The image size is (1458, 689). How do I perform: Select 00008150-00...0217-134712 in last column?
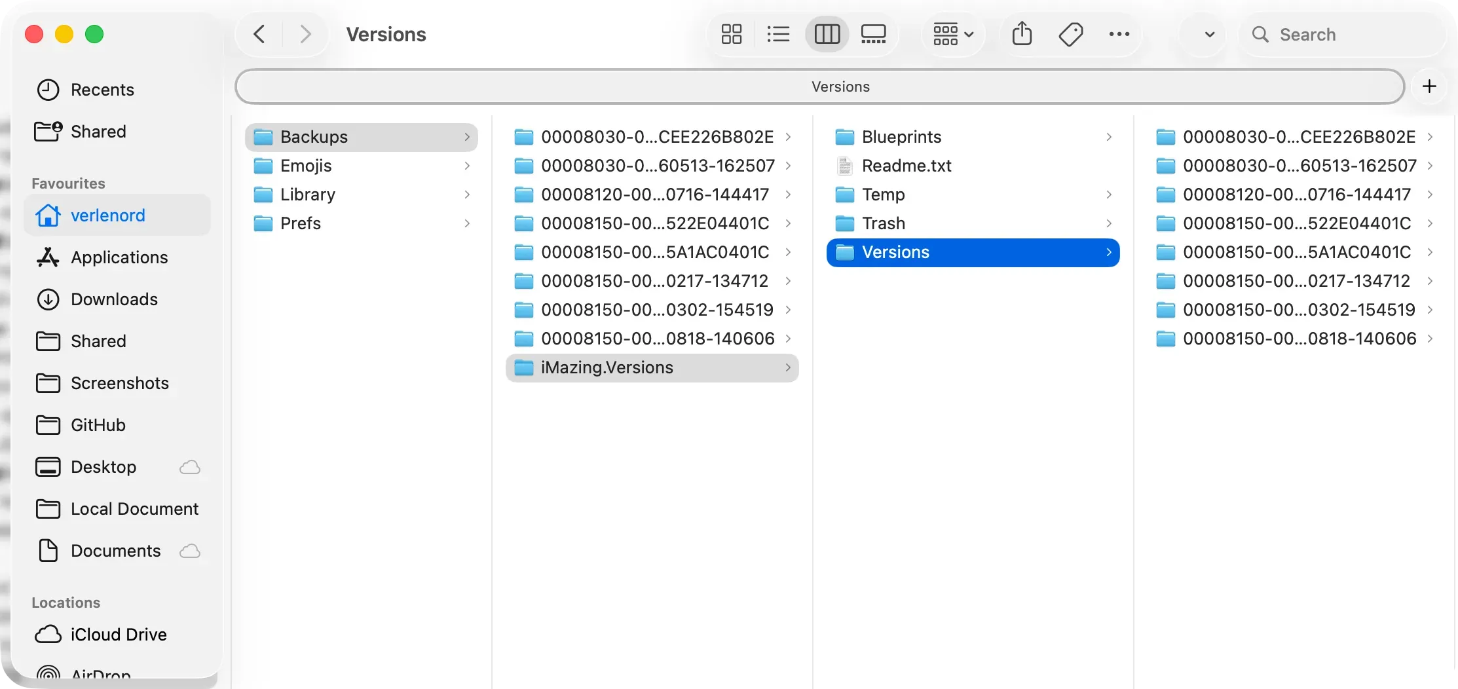coord(1294,281)
